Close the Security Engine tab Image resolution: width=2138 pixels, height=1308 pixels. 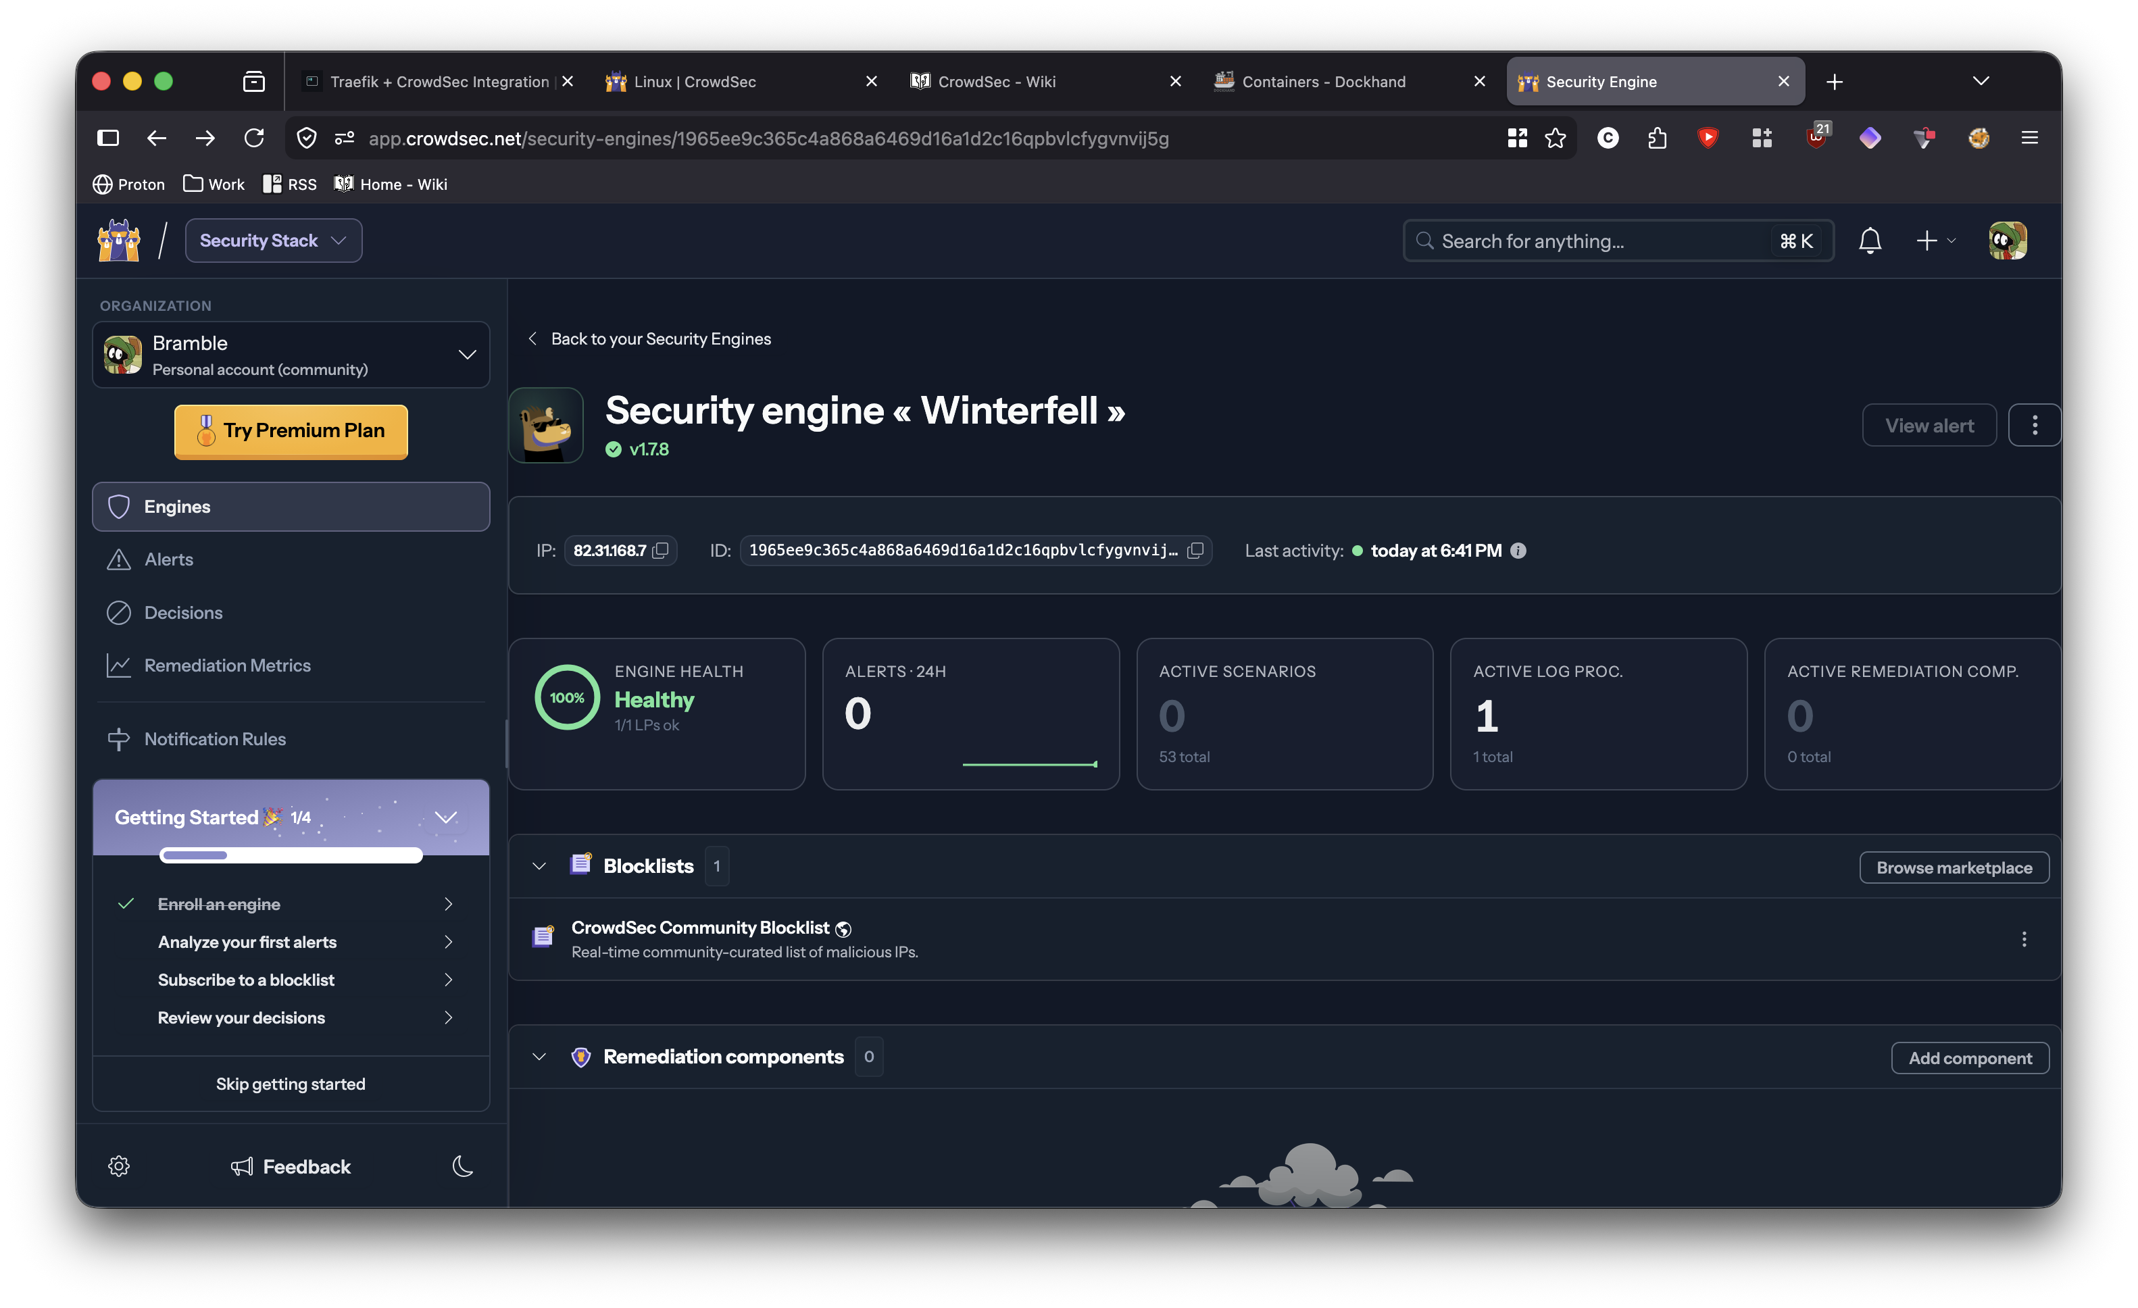[x=1784, y=82]
